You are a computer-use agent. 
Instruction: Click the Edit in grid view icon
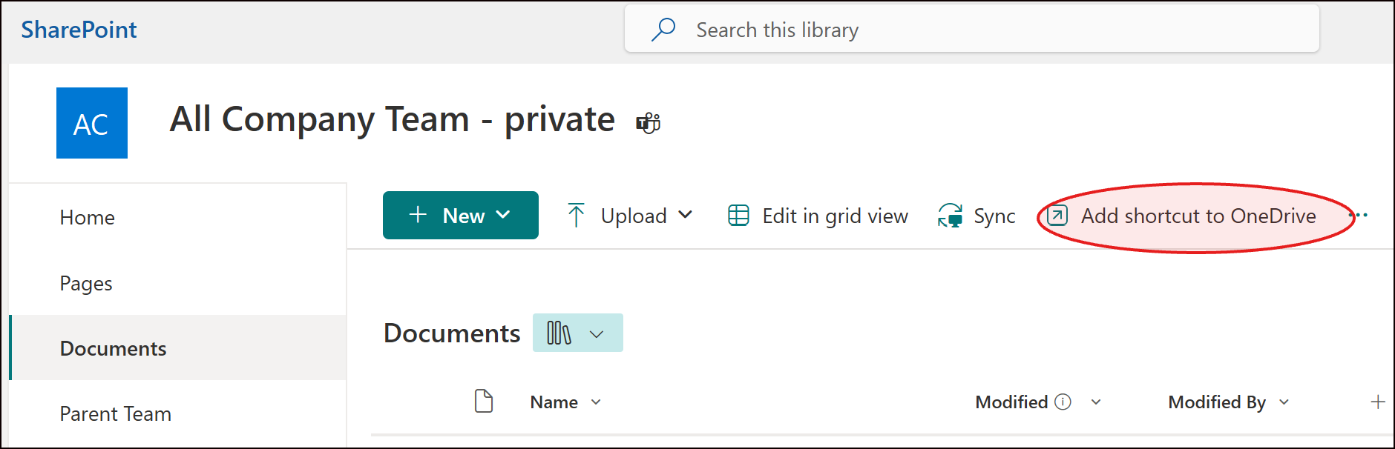(x=738, y=216)
